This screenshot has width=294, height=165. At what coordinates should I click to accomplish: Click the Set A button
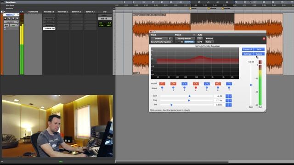259,49
